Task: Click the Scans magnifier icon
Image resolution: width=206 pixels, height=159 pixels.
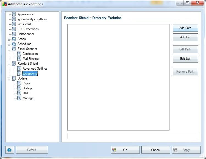Action: [14, 39]
